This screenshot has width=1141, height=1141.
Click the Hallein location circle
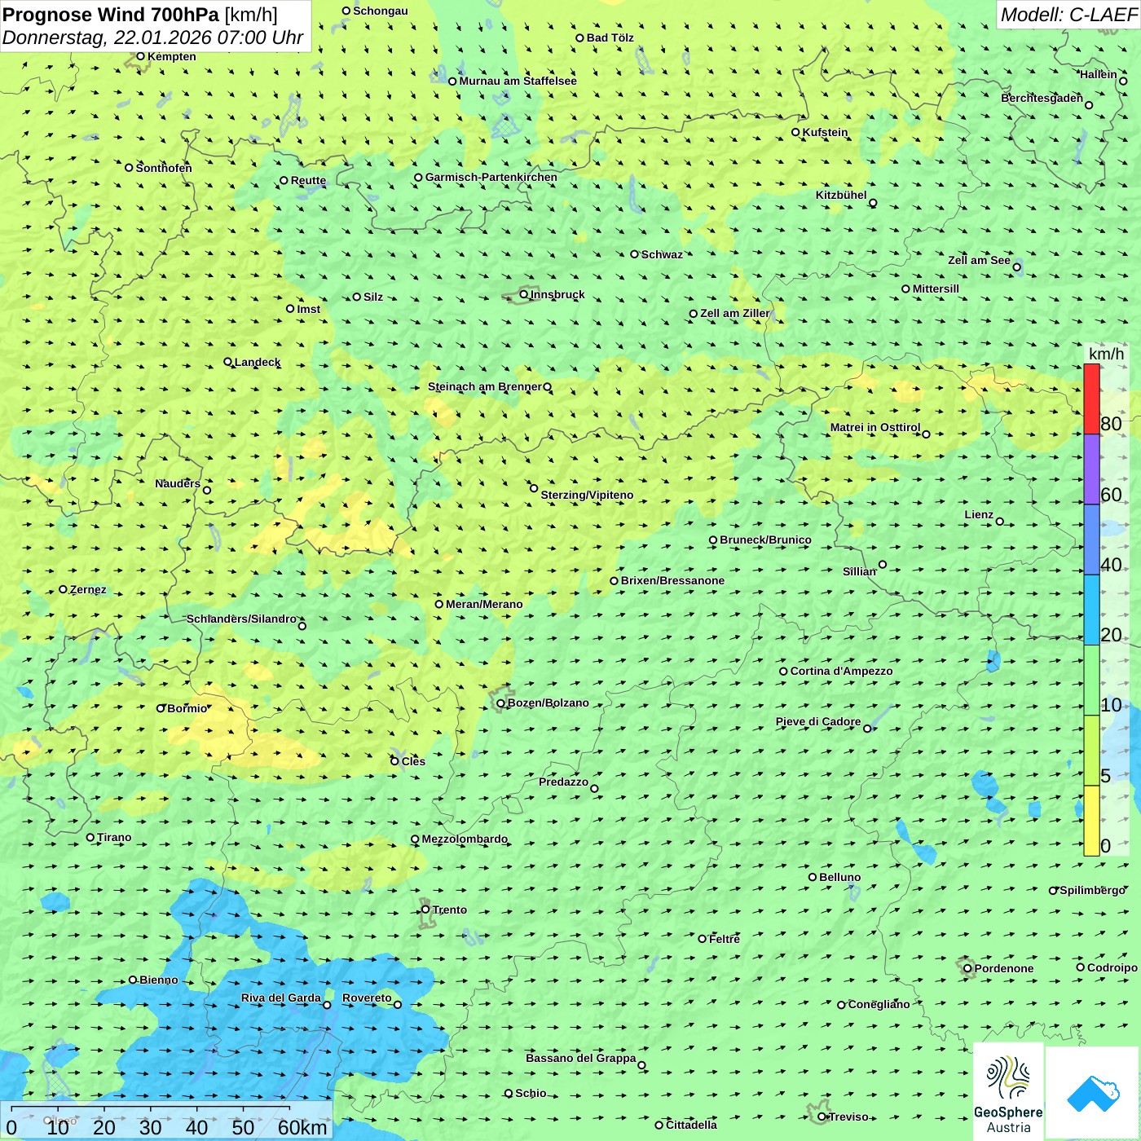pos(1123,81)
